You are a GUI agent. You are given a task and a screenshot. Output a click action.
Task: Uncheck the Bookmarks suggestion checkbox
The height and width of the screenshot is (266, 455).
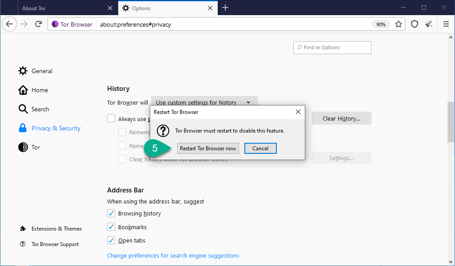point(111,227)
